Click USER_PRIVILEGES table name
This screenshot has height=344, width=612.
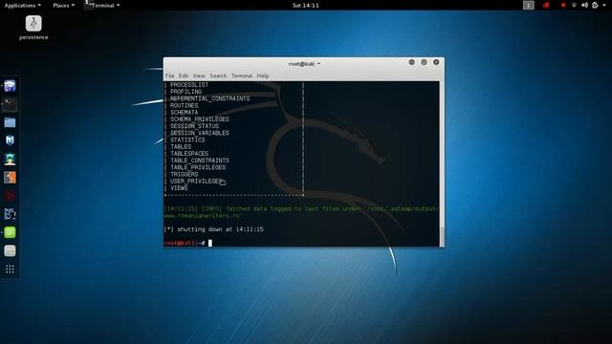tap(196, 182)
